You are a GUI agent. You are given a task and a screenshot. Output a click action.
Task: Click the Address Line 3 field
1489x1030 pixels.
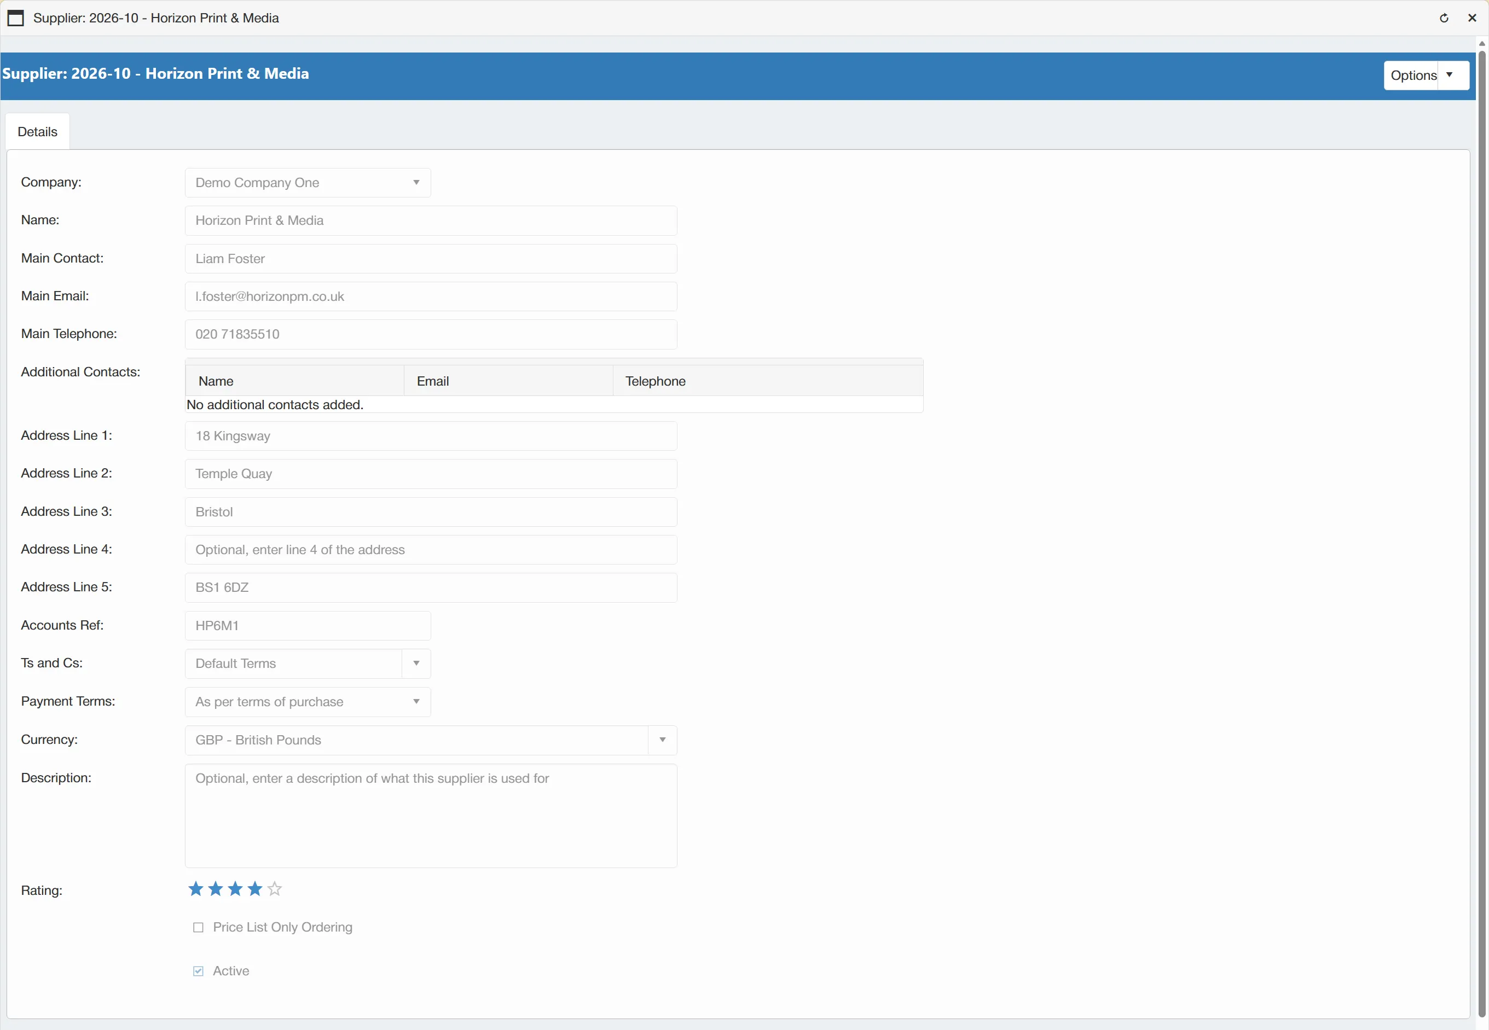(431, 512)
